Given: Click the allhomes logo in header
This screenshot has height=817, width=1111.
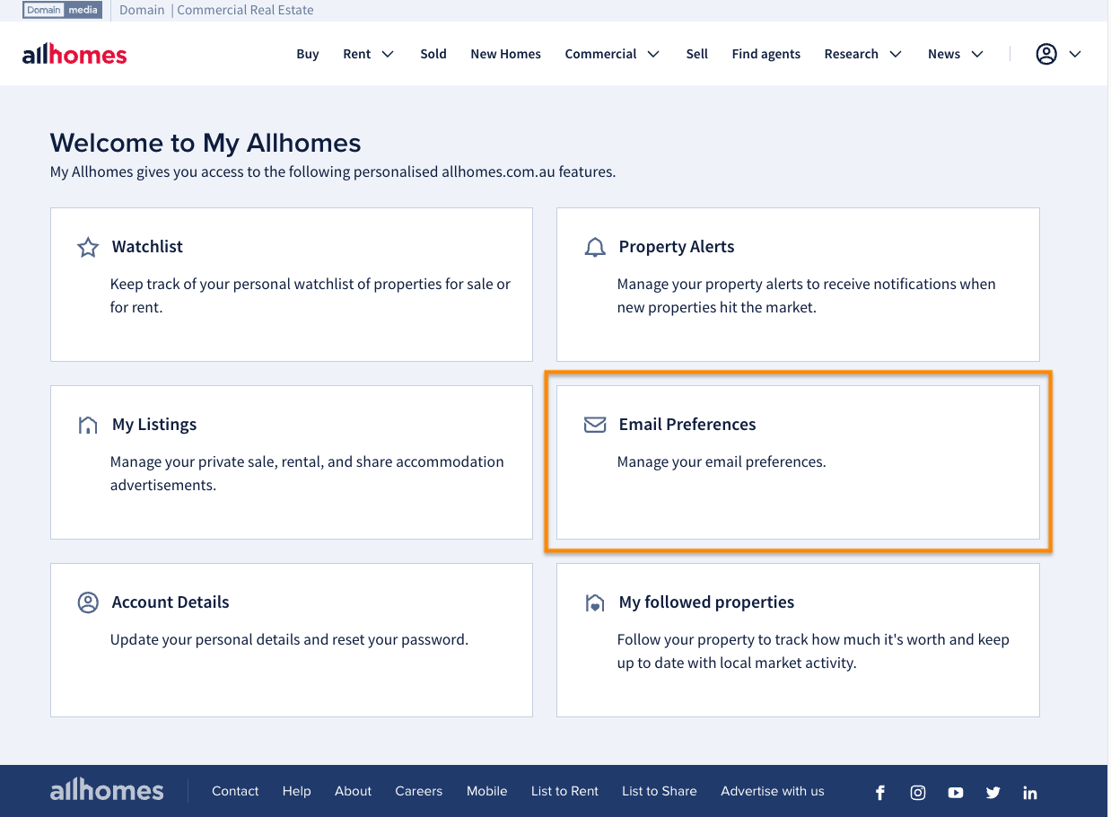Looking at the screenshot, I should point(74,54).
